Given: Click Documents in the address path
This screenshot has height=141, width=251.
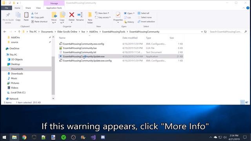Looking at the screenshot, I should point(47,32).
